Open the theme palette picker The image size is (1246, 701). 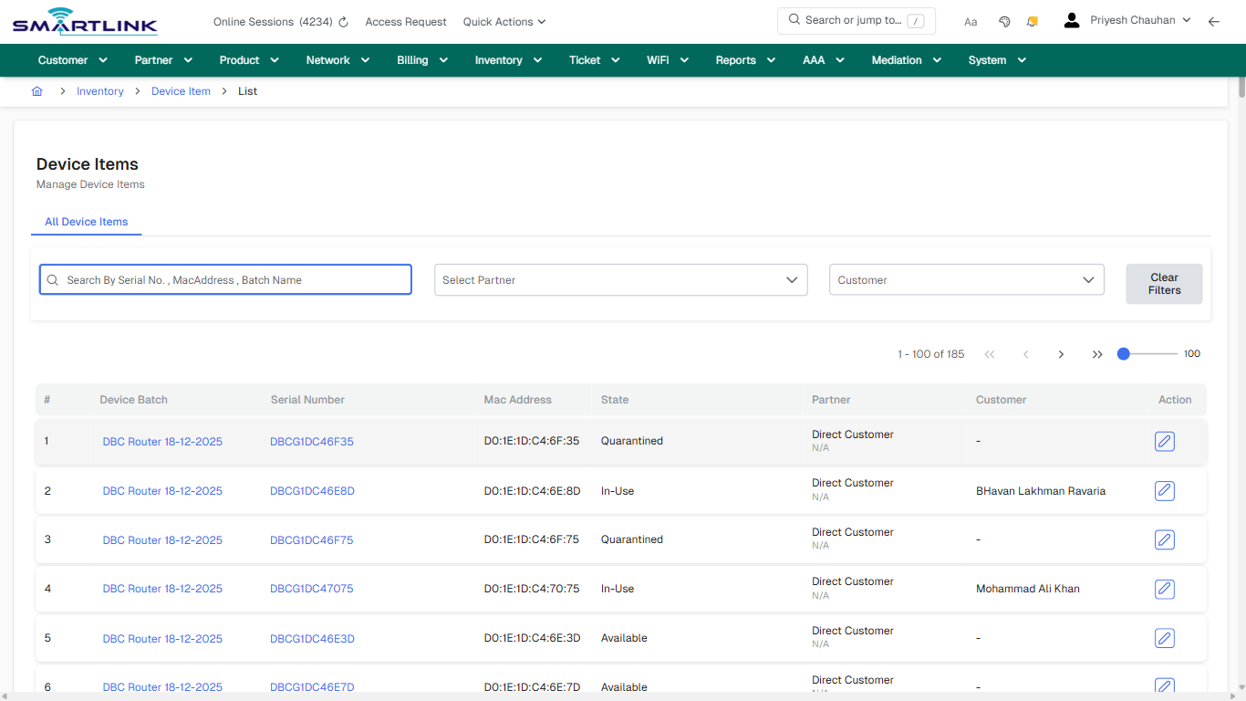tap(1004, 21)
